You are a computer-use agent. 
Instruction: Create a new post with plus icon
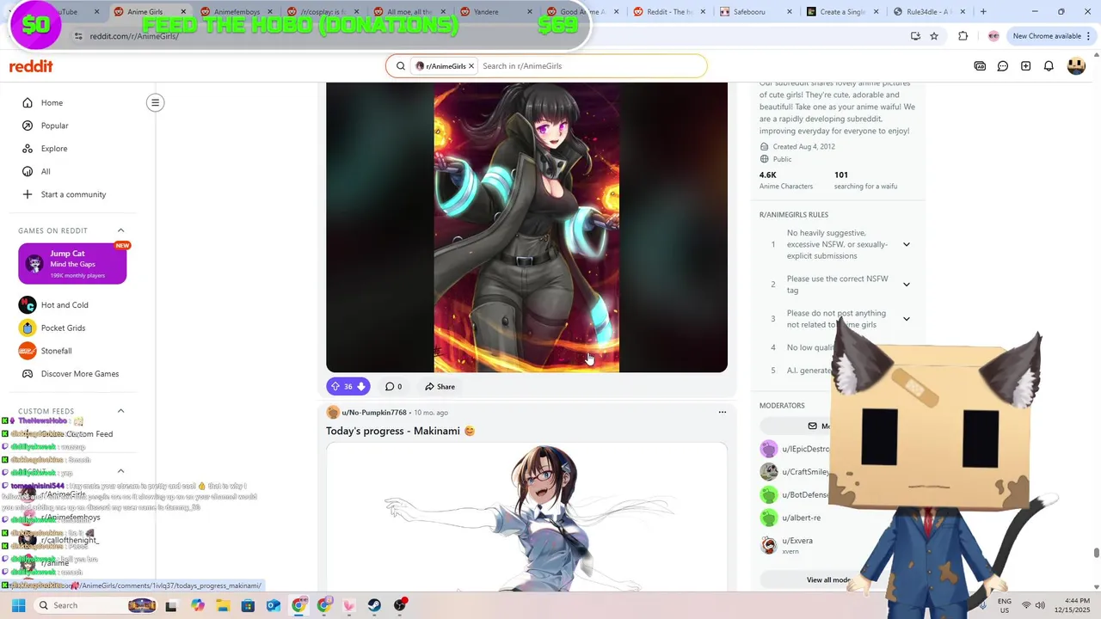point(1026,66)
